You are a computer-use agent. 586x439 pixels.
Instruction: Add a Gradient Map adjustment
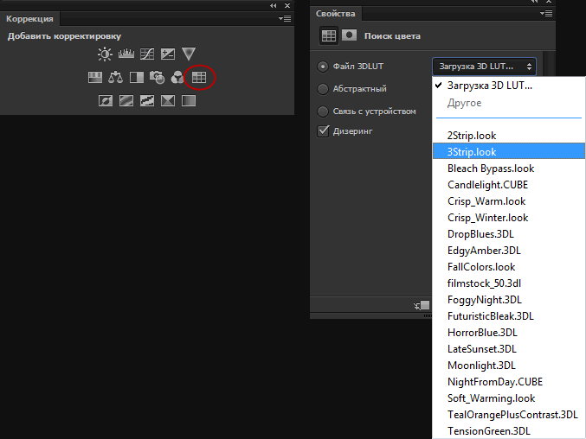[189, 101]
